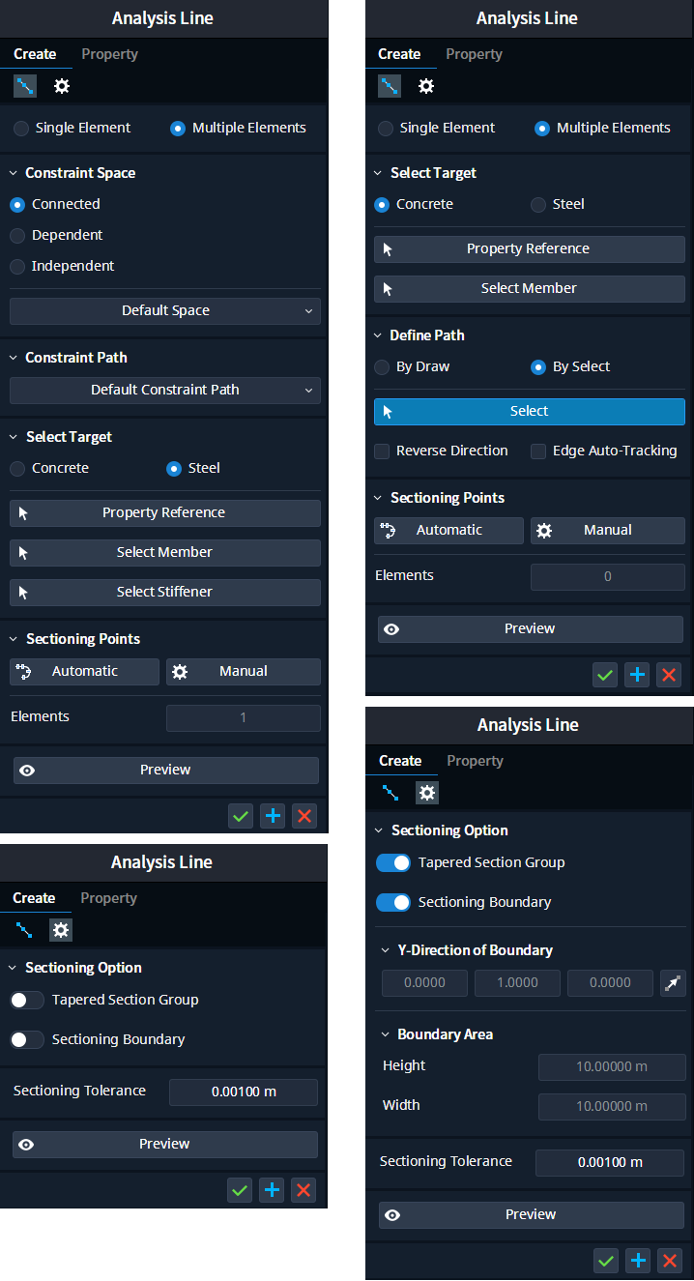
Task: Cancel with red X in bottom-left panel
Action: [x=304, y=1190]
